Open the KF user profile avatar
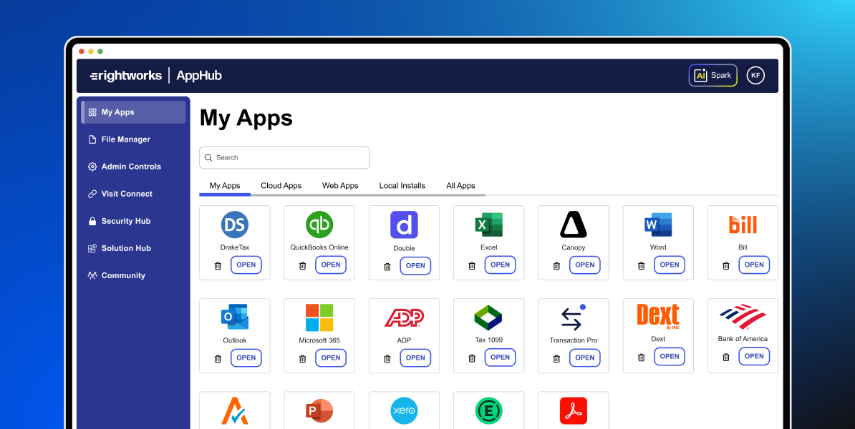The width and height of the screenshot is (855, 429). tap(755, 76)
